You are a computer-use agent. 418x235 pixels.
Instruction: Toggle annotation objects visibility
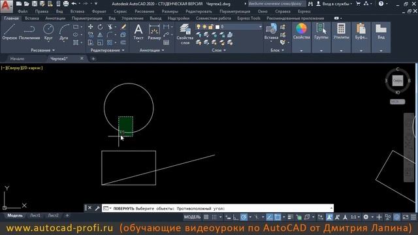click(329, 217)
